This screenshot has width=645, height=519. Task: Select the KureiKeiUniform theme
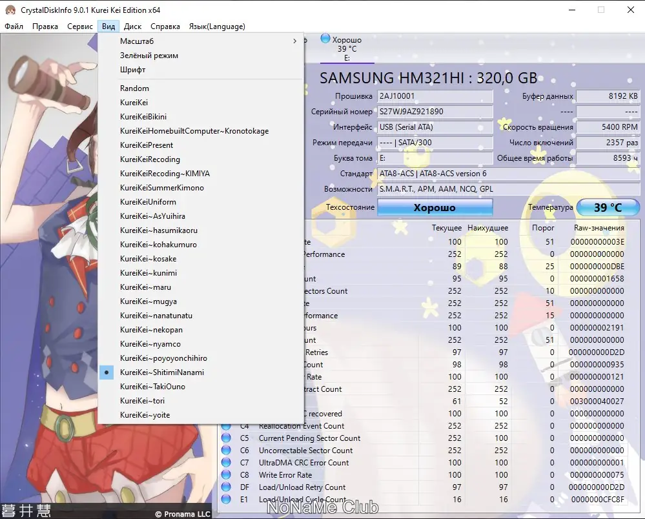point(201,202)
